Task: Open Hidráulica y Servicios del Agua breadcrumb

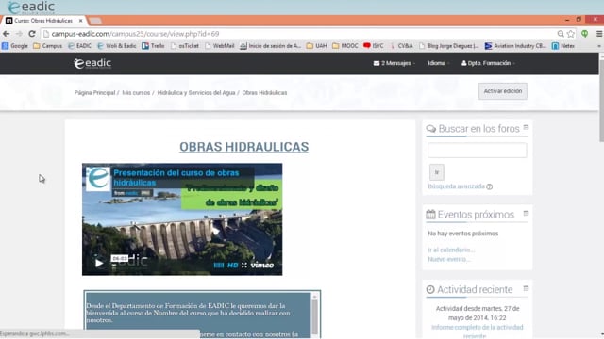Action: click(196, 93)
